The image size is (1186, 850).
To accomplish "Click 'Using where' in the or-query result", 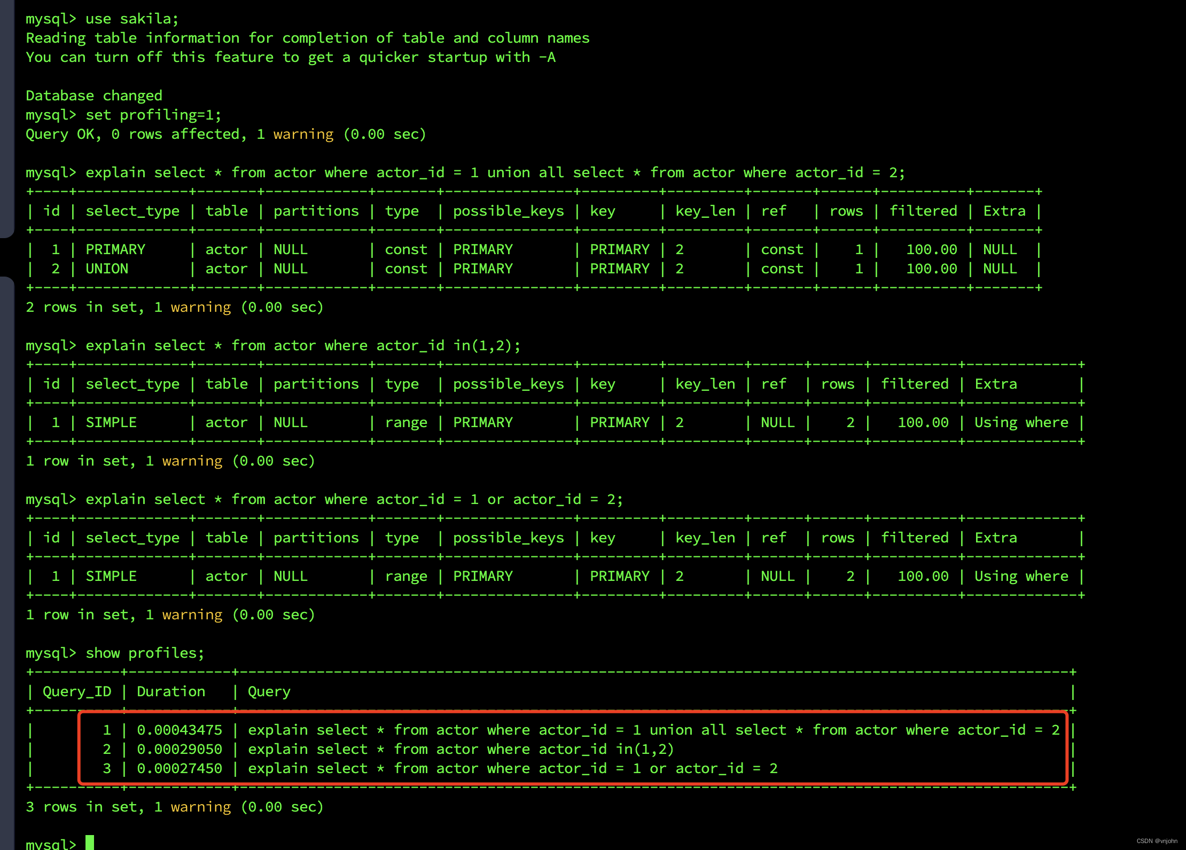I will (x=1021, y=576).
